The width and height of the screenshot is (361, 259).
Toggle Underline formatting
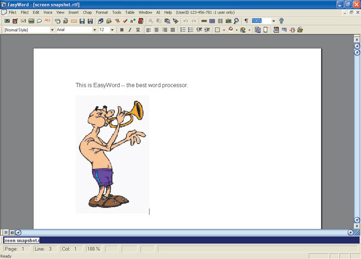pos(138,30)
